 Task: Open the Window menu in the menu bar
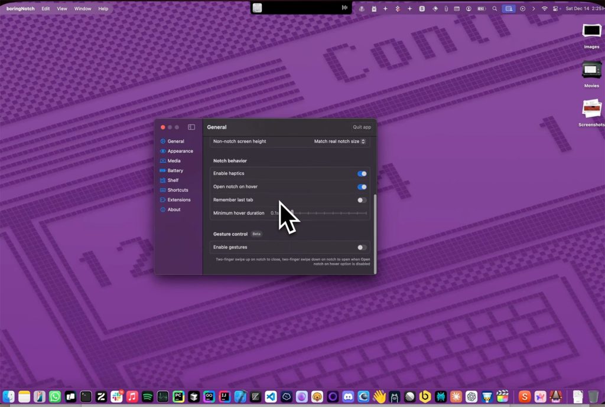[82, 8]
